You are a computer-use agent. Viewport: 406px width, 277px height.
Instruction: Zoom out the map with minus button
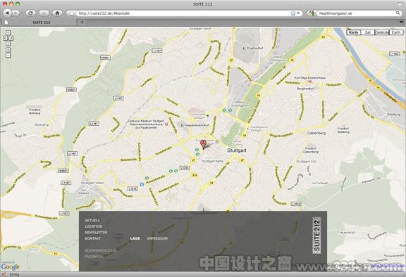[x=8, y=56]
